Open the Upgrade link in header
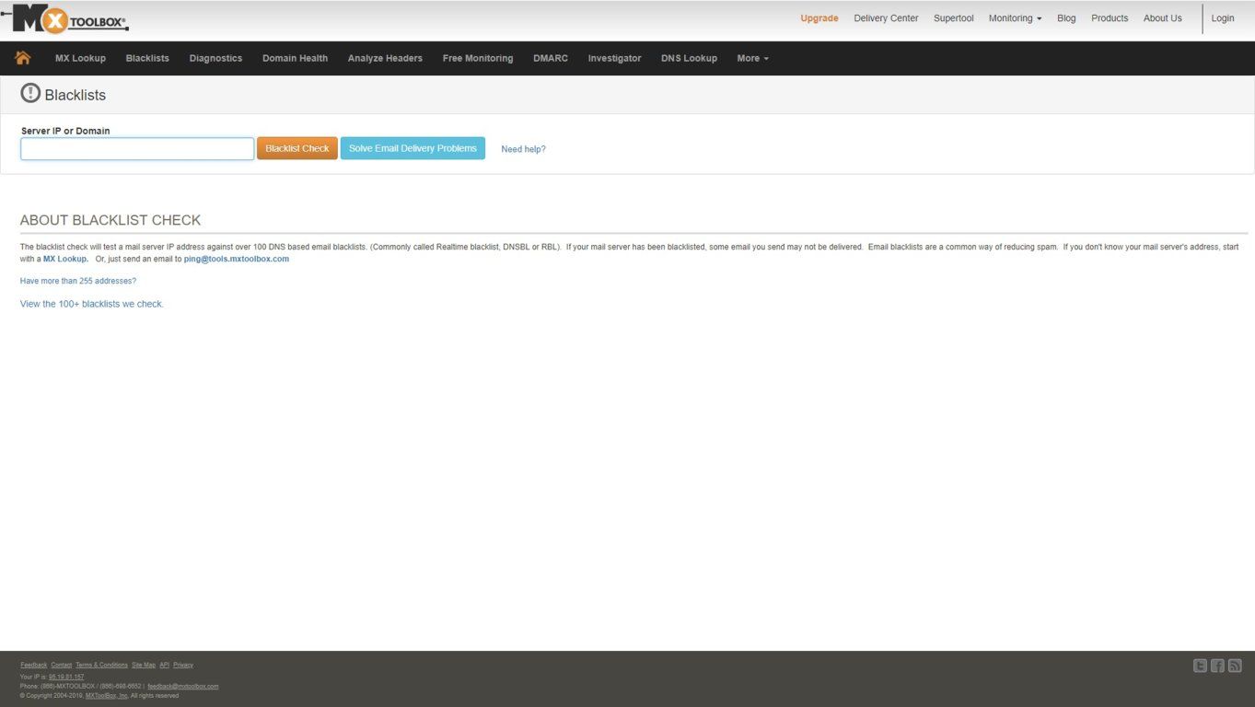The width and height of the screenshot is (1255, 707). click(x=819, y=18)
